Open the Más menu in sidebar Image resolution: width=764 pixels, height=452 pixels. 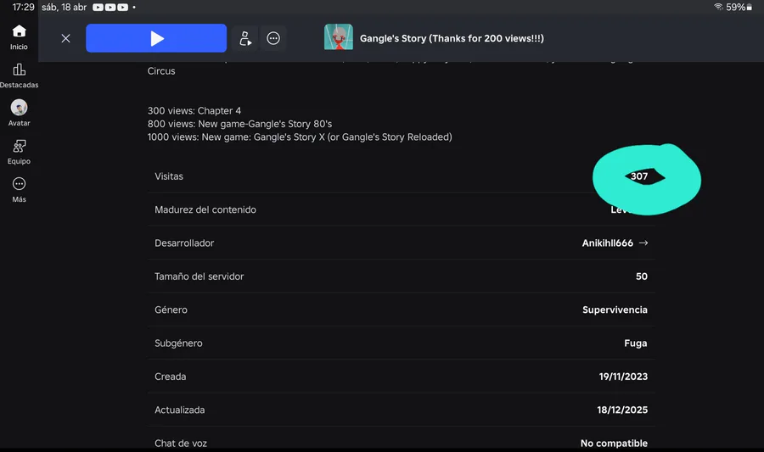(19, 189)
